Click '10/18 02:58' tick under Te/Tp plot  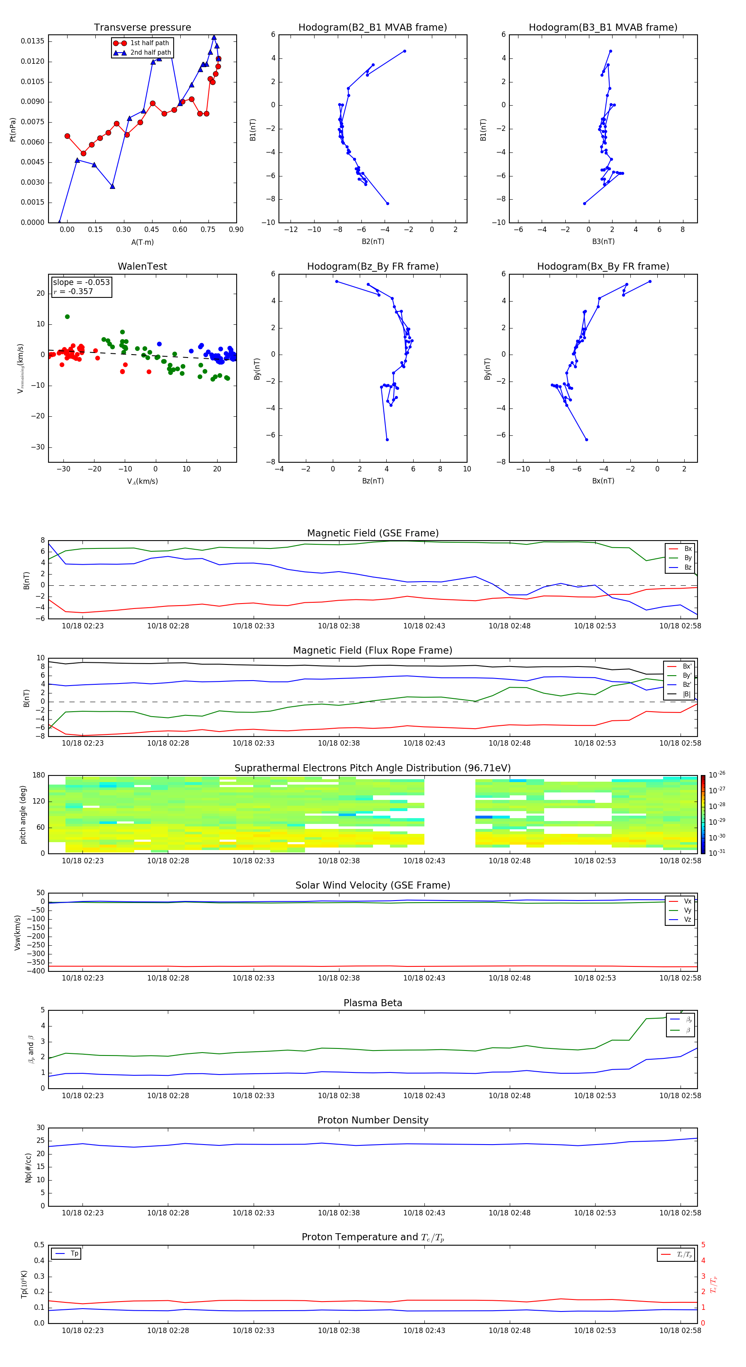click(x=680, y=1331)
